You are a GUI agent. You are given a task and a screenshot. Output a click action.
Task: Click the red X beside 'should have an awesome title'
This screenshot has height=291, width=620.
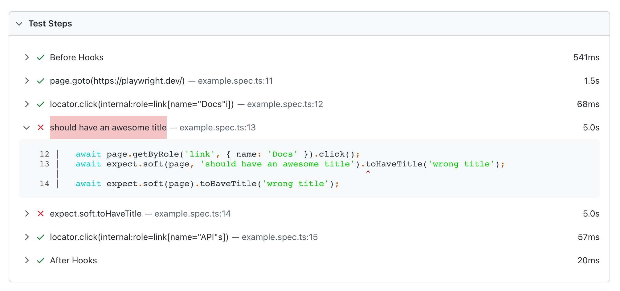click(41, 127)
